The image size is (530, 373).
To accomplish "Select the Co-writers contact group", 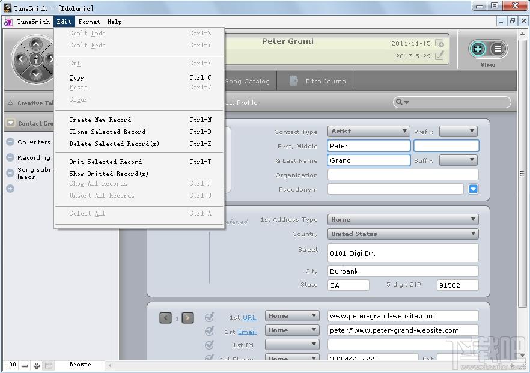I will 34,142.
